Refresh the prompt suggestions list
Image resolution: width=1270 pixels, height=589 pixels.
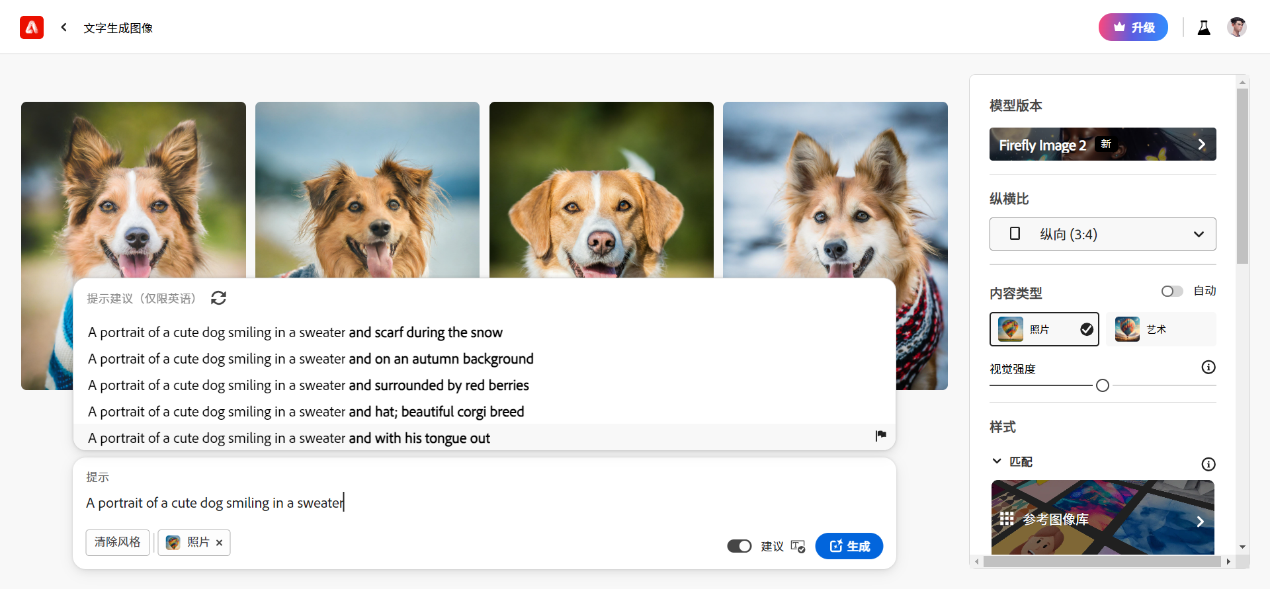pos(218,298)
